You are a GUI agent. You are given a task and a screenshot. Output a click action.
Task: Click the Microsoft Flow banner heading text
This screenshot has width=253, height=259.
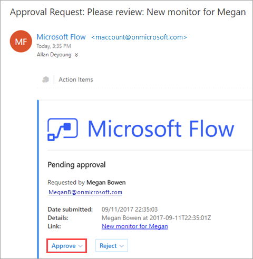tap(161, 128)
